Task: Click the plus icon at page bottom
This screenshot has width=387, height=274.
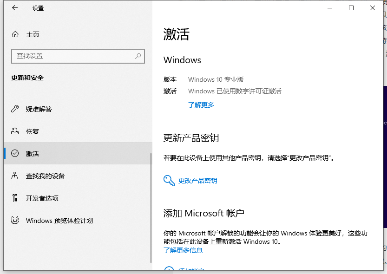Action: coord(169,269)
